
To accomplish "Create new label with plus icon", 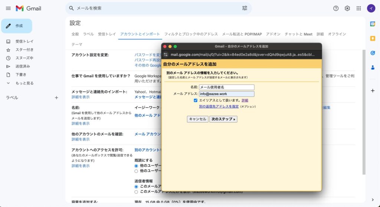I will click(56, 98).
